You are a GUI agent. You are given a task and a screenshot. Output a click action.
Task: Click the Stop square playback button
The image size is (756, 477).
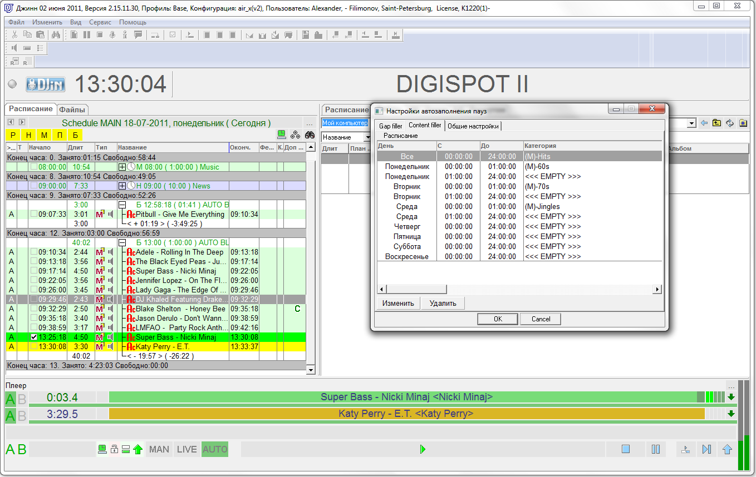click(x=626, y=449)
